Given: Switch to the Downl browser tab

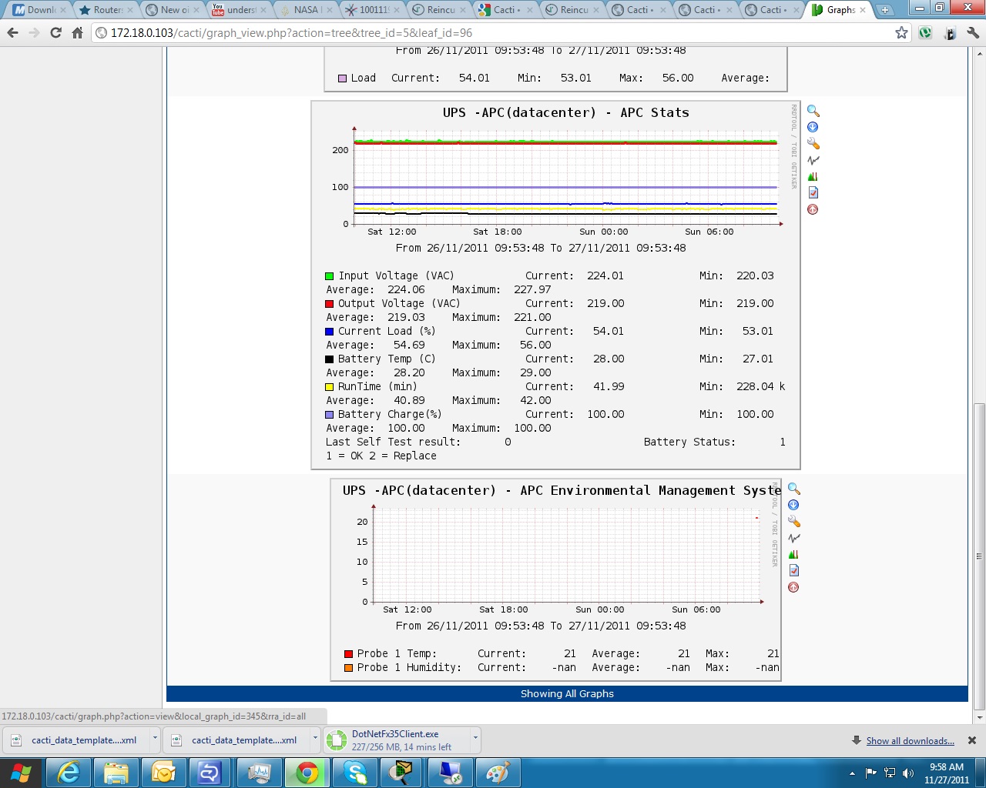Looking at the screenshot, I should pos(39,10).
